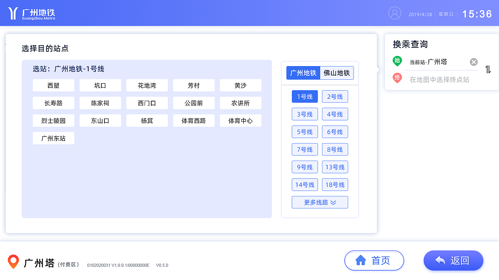Click the destination field 在地图中选择终点站
Viewport: 499px width, 280px height.
[439, 80]
